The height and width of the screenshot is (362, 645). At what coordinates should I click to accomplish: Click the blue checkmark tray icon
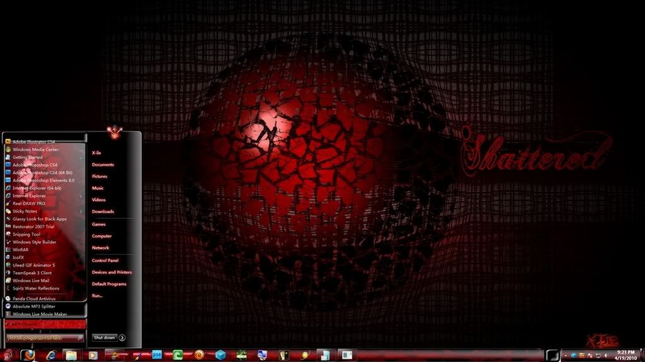pos(573,356)
